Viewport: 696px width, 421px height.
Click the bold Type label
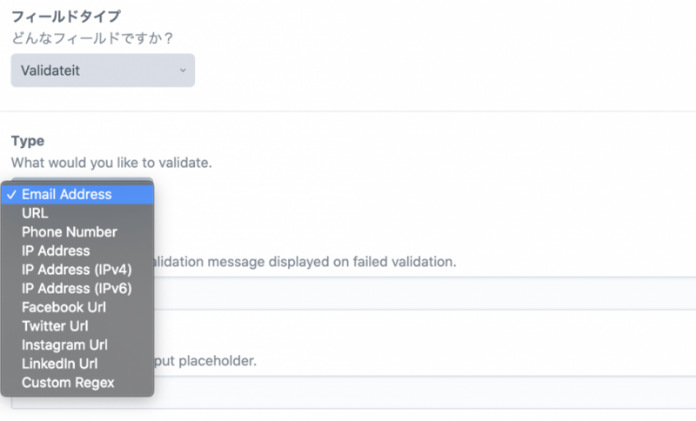28,141
